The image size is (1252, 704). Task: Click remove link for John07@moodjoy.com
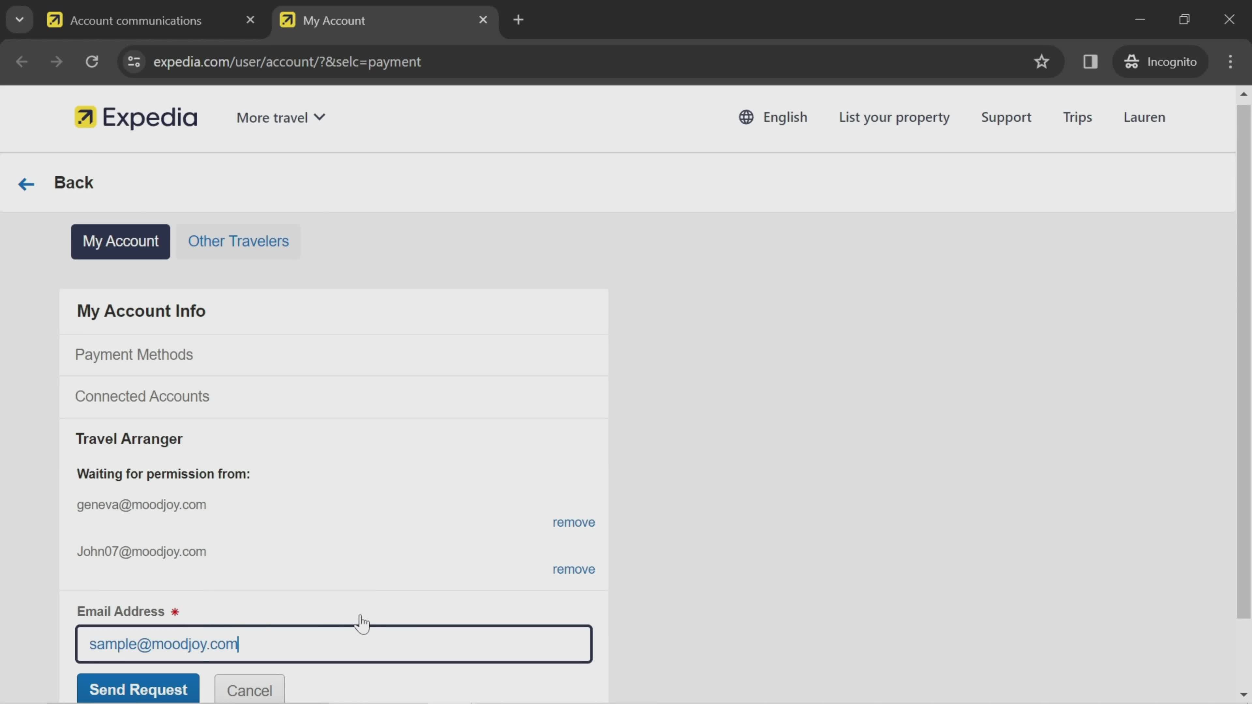(574, 568)
